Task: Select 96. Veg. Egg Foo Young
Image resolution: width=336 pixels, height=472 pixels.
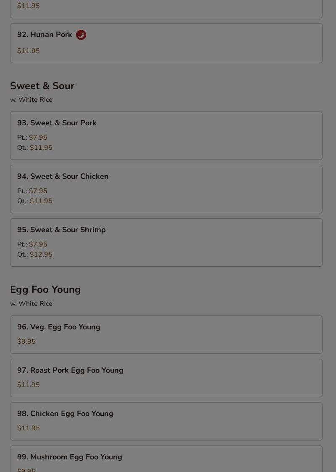Action: click(166, 334)
